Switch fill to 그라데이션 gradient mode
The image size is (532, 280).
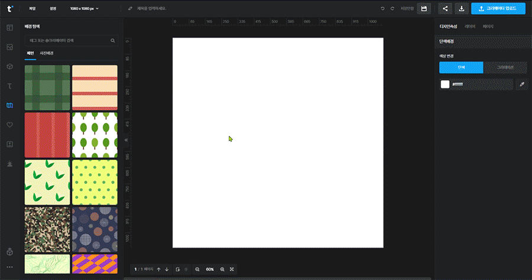click(x=505, y=68)
